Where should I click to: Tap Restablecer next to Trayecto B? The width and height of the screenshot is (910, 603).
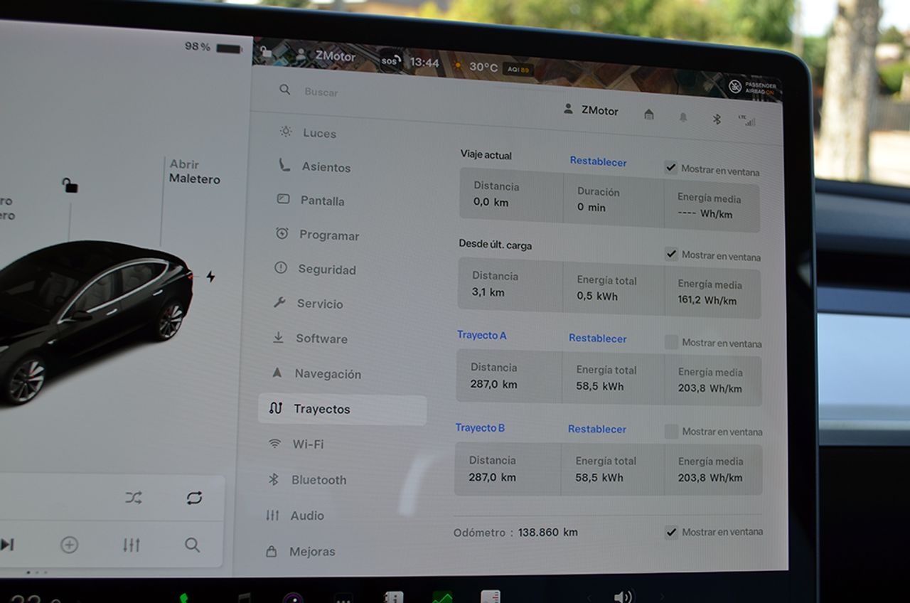[x=596, y=429]
